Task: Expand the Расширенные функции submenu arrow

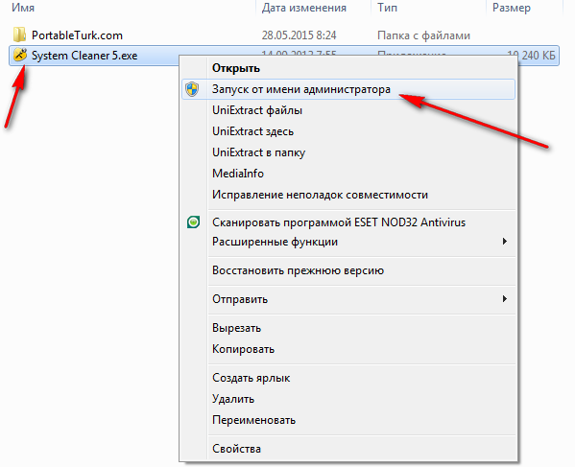Action: [505, 241]
